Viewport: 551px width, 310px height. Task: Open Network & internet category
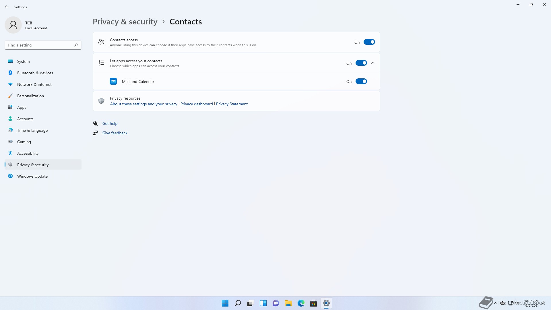43,84
